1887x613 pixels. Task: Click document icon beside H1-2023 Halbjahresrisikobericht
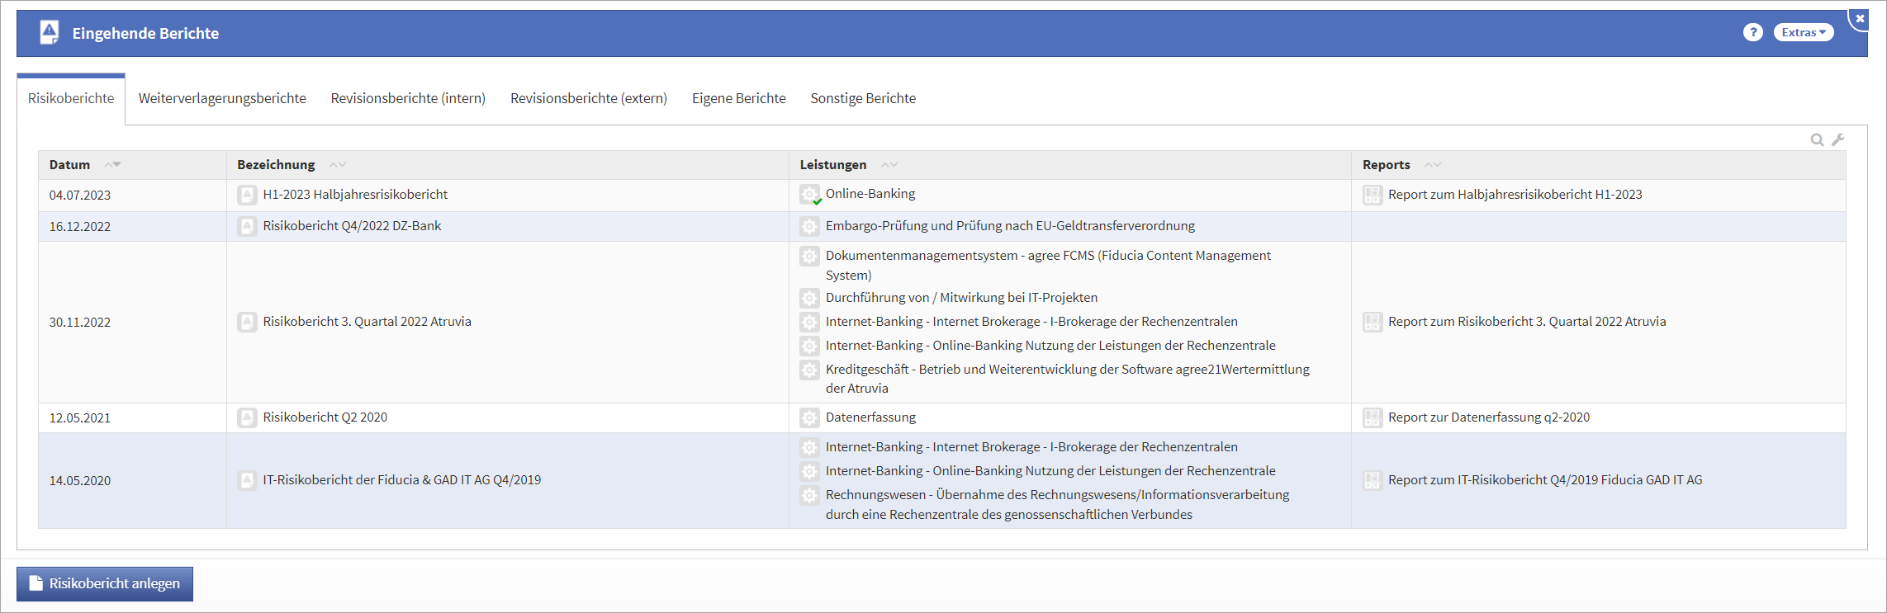coord(247,195)
